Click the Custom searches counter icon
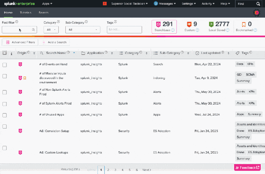 click(x=189, y=24)
